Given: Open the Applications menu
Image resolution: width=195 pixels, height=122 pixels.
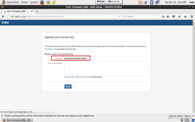Looking at the screenshot, I should point(13,2).
